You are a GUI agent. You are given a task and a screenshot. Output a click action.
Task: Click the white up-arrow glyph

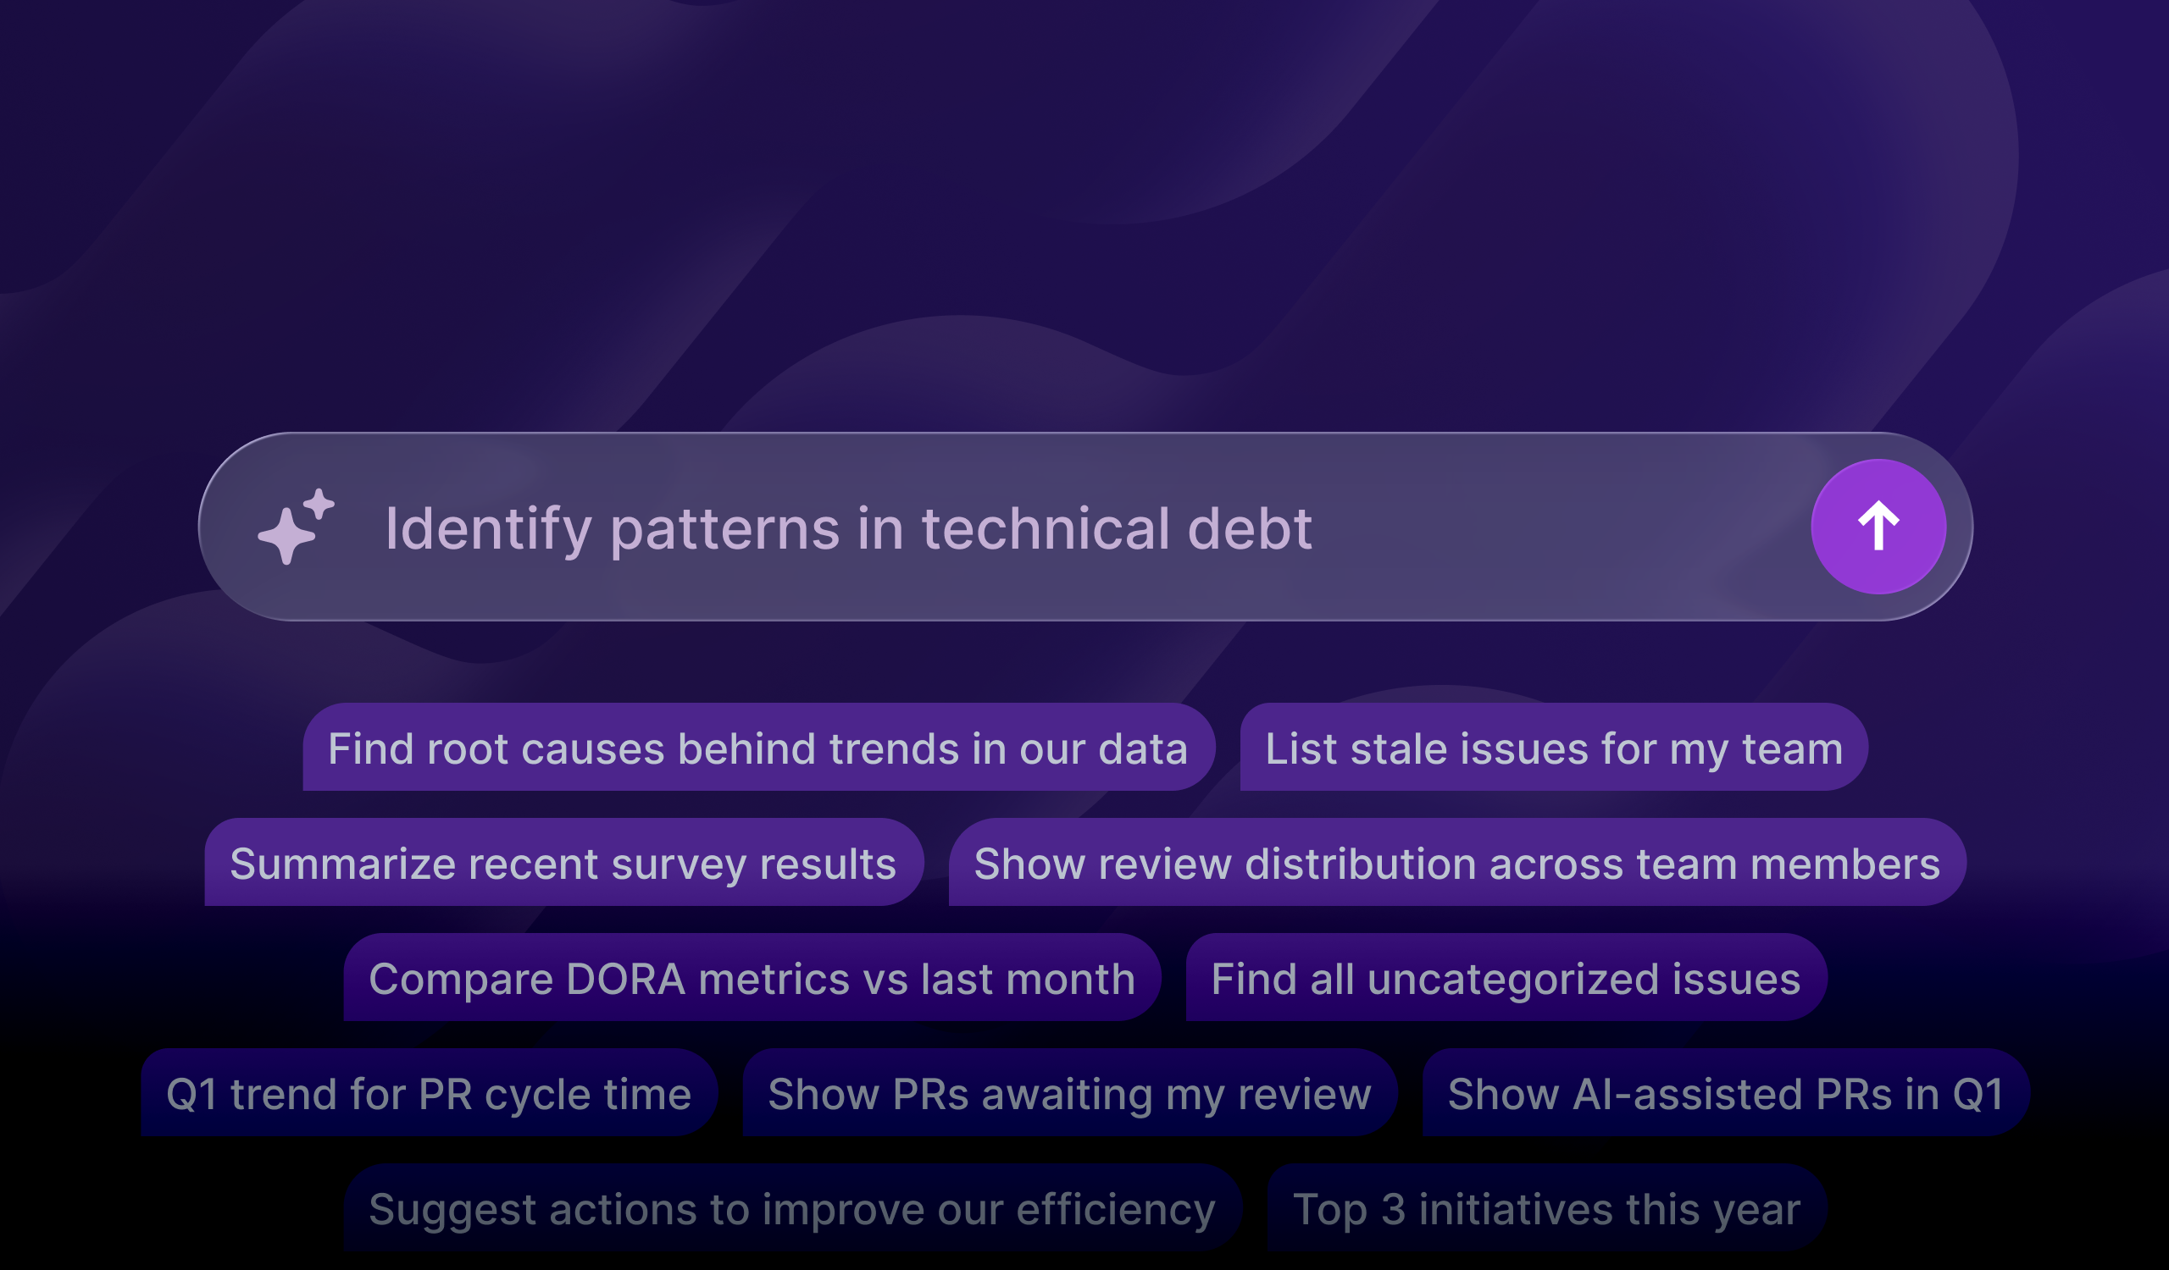pyautogui.click(x=1878, y=526)
